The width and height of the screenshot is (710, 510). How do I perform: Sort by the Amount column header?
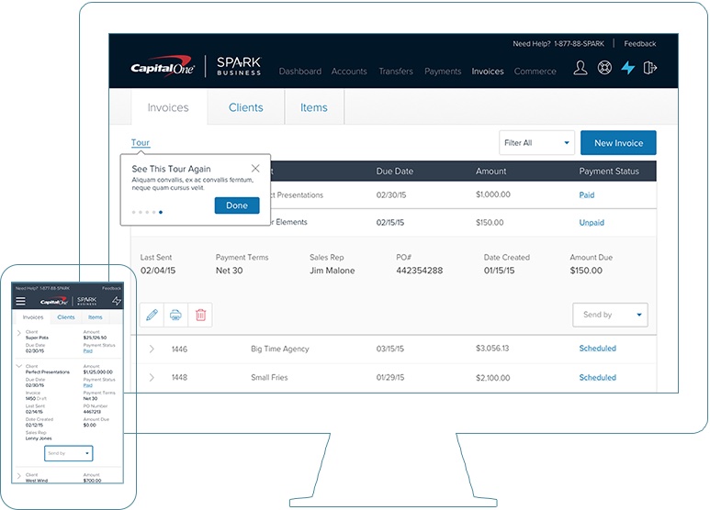(490, 171)
